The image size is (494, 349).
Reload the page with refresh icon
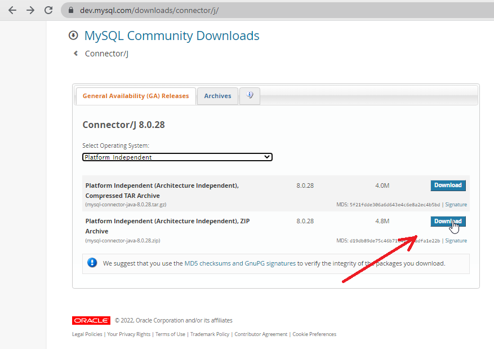(x=48, y=10)
